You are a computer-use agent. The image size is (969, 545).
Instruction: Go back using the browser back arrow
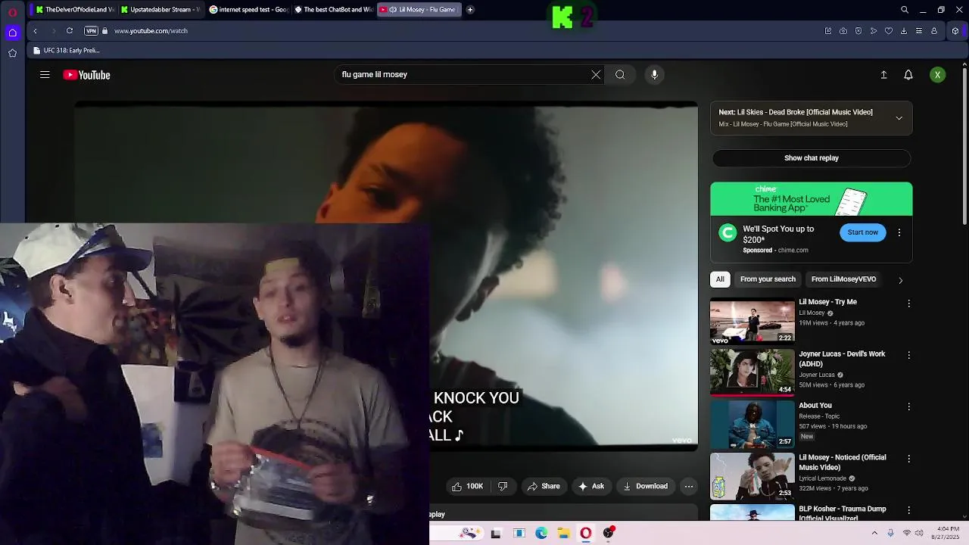[x=35, y=31]
